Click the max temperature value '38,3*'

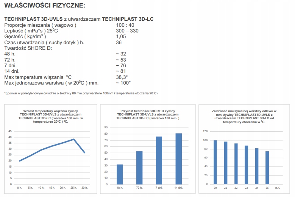point(122,77)
